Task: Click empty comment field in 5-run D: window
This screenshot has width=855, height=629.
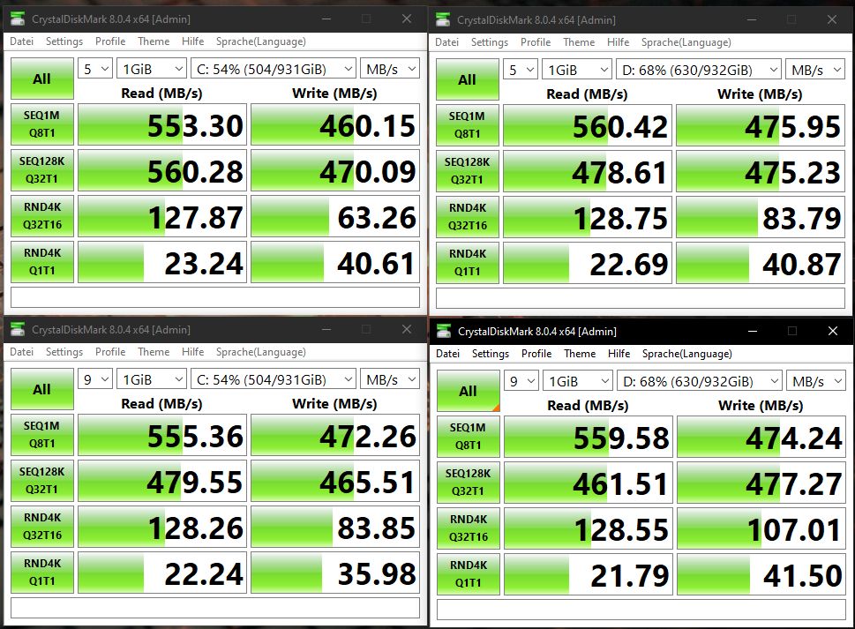Action: (641, 299)
